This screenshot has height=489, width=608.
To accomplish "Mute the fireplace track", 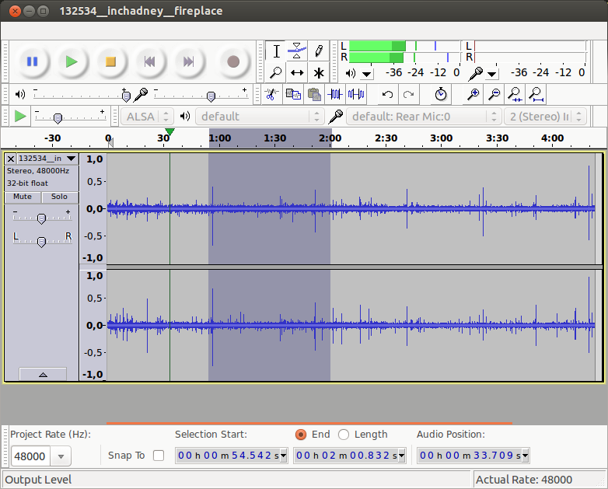I will [x=23, y=197].
